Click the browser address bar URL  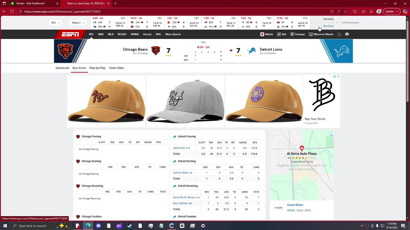[62, 11]
